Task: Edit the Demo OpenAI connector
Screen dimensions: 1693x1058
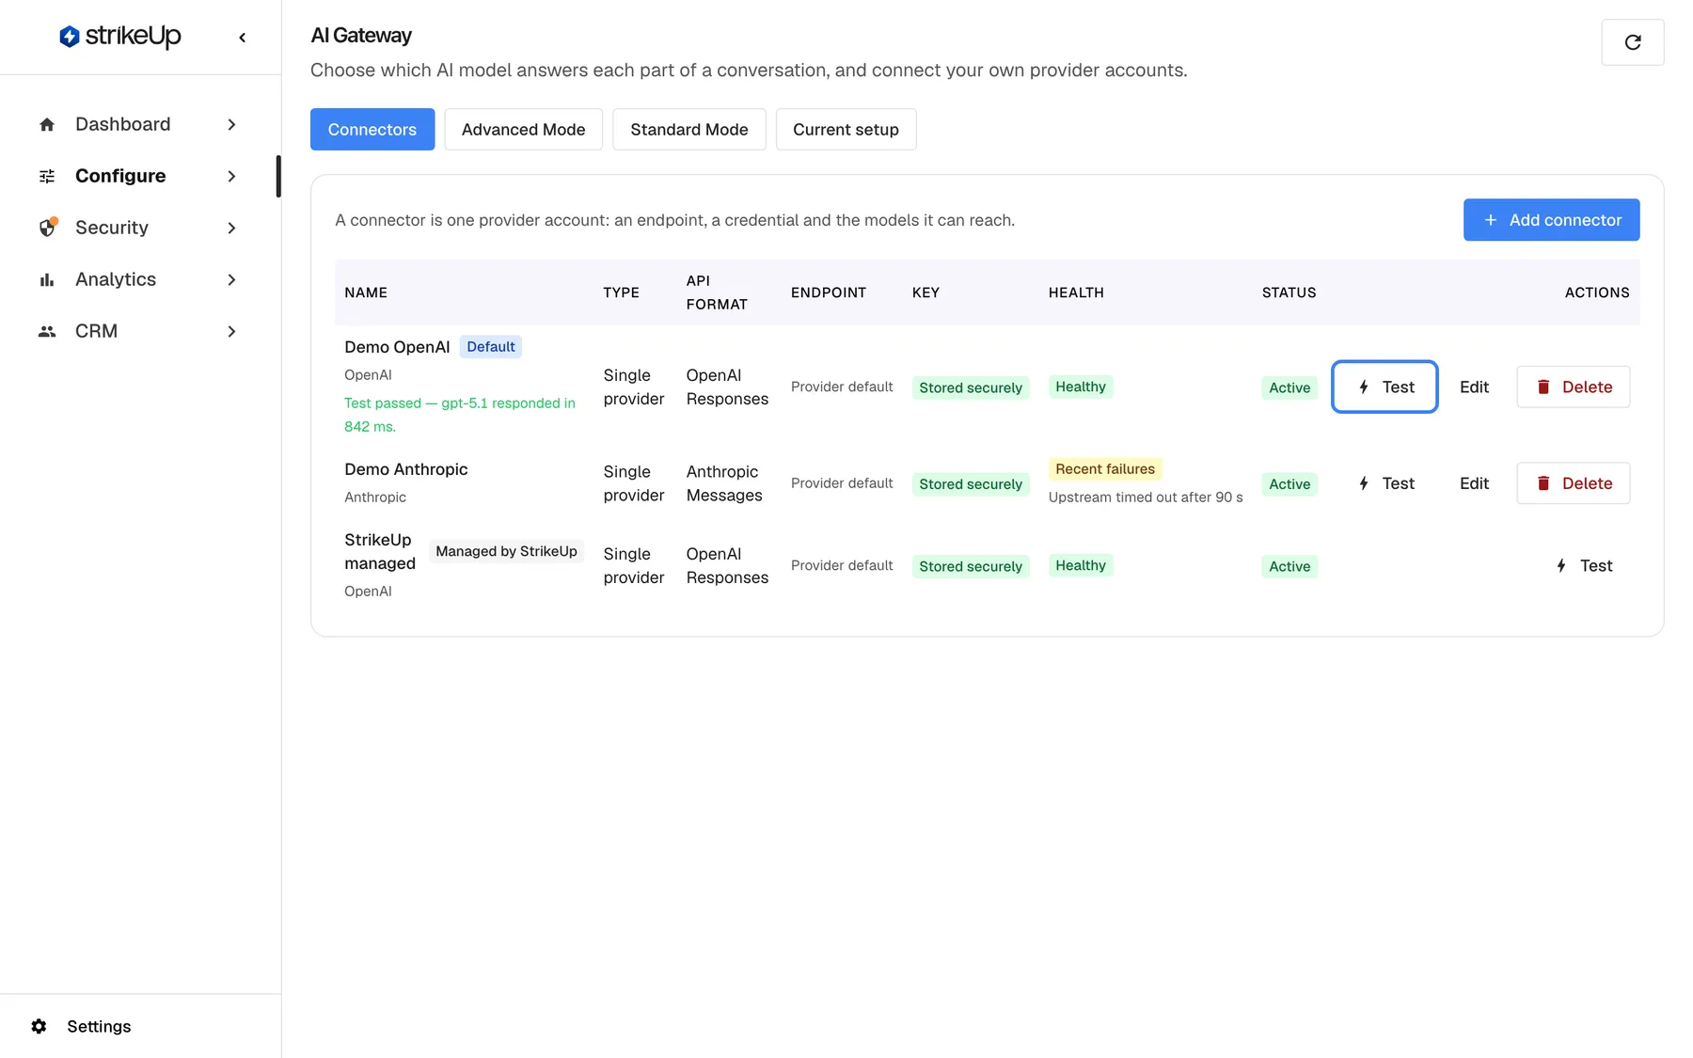Action: 1474,387
